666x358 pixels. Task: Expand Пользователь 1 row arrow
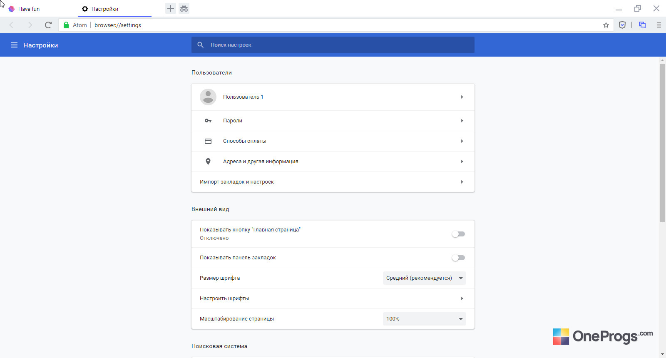tap(462, 97)
